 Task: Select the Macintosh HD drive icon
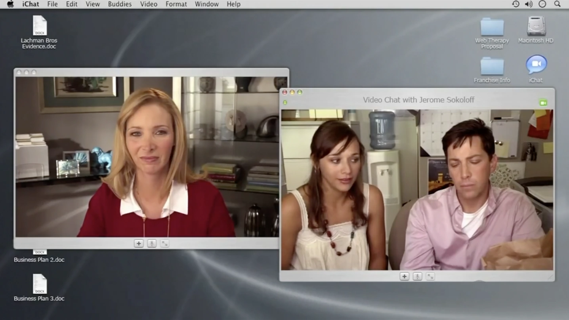pyautogui.click(x=536, y=30)
